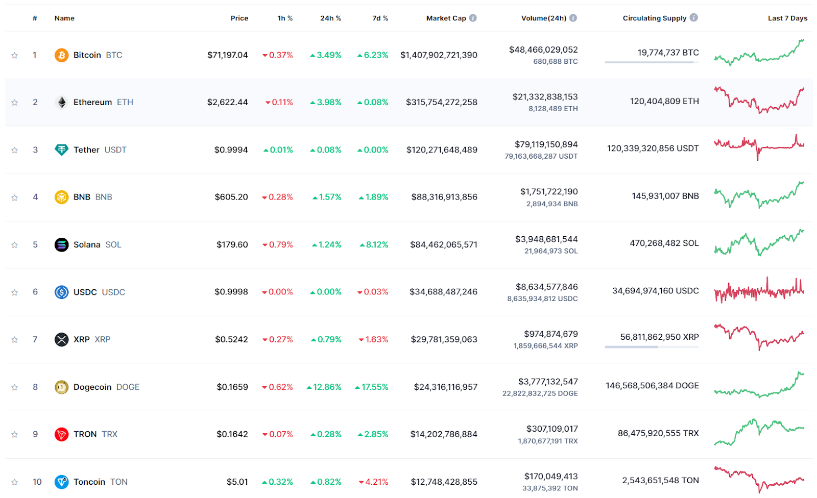Click Bitcoin price $71,197.04

(227, 55)
